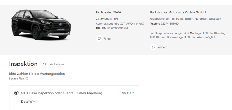Image resolution: width=232 pixels, height=110 pixels.
Task: Click the Unsere Empfehlung badge
Action: tap(90, 93)
